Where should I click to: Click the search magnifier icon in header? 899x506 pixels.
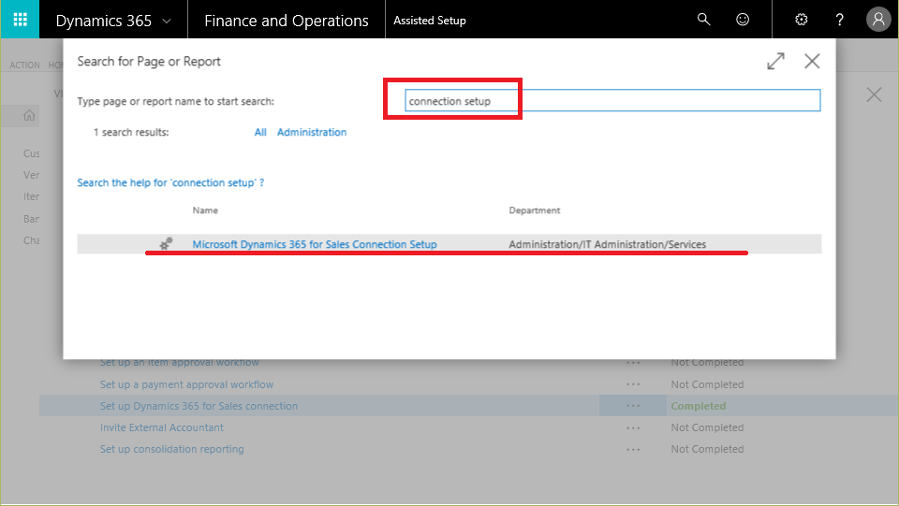click(x=703, y=20)
